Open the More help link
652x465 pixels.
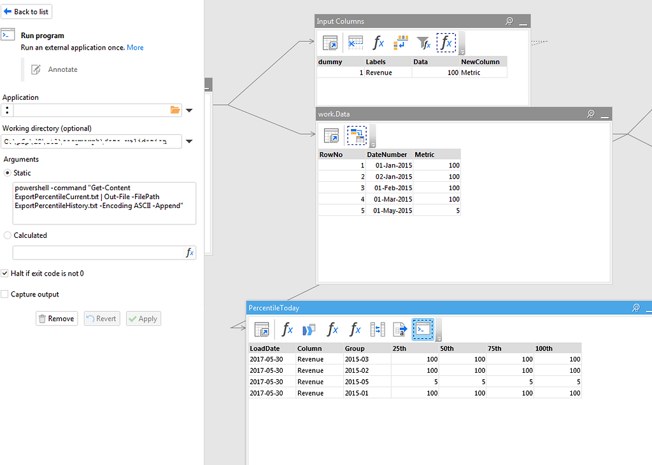pyautogui.click(x=135, y=47)
